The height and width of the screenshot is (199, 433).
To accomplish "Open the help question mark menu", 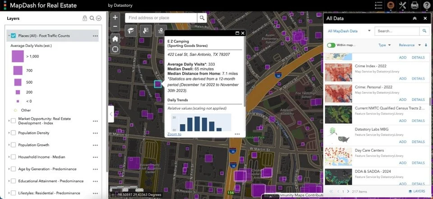I will pyautogui.click(x=427, y=5).
